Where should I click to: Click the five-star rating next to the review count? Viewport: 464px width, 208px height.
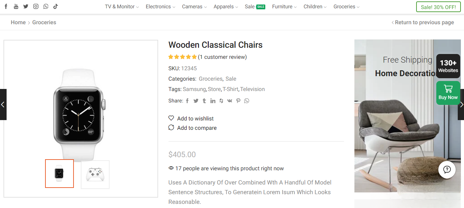182,57
